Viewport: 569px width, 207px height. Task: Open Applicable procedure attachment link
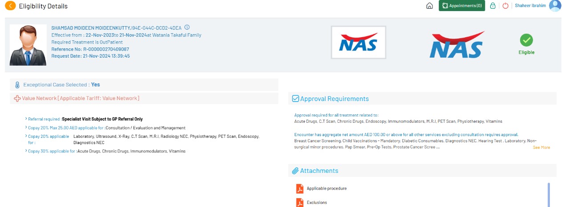(327, 188)
